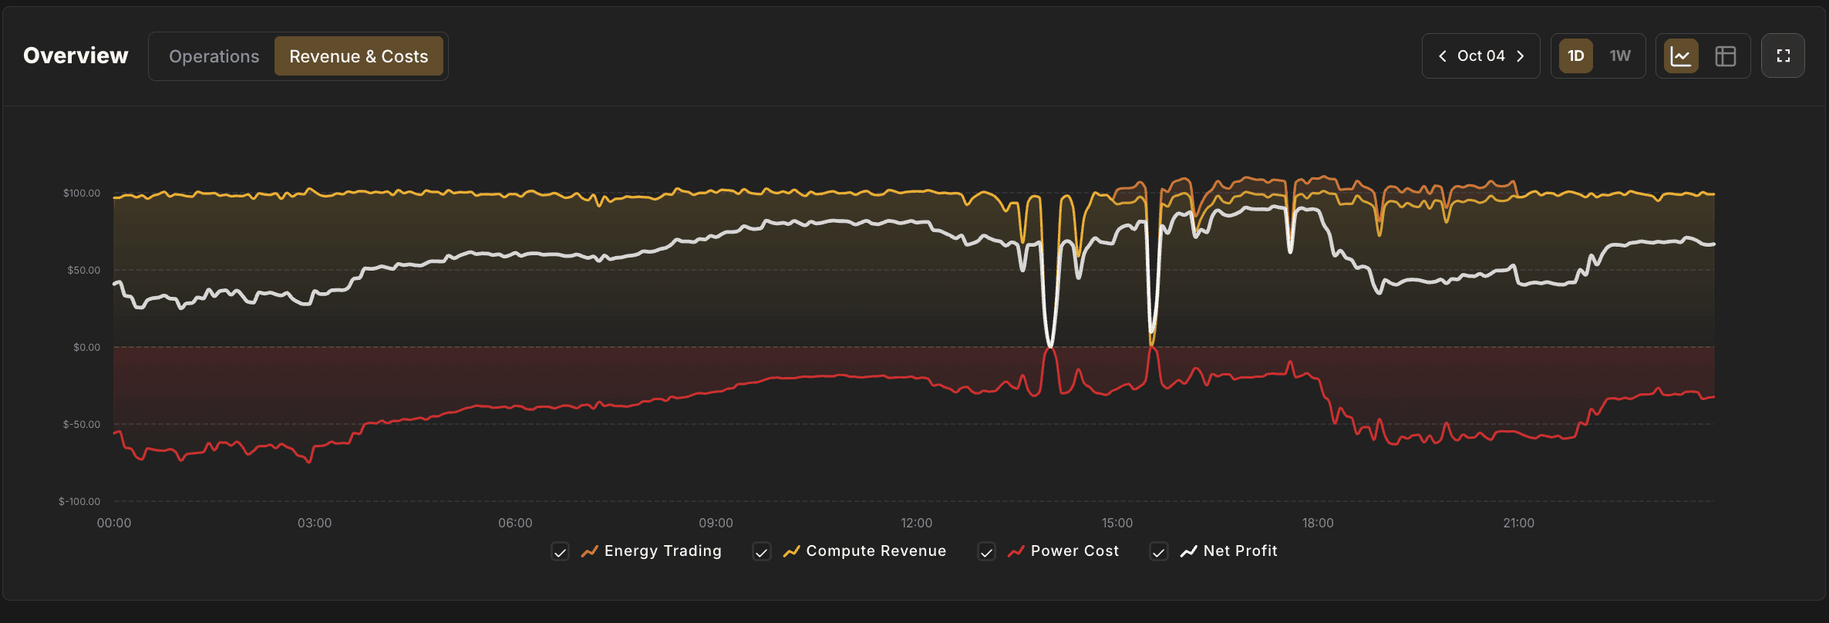The height and width of the screenshot is (623, 1829).
Task: Uncheck the Compute Revenue checkbox
Action: 762,552
